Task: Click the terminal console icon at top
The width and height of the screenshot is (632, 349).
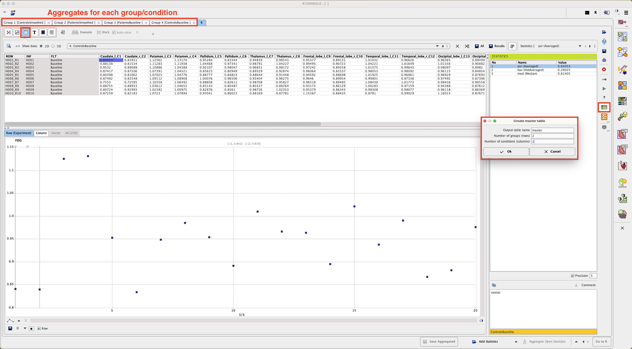Action: click(587, 13)
